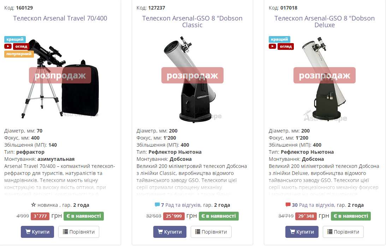Open Arsenal-GSO 8 Dobson Deluxe title link
Image resolution: width=386 pixels, height=246 pixels.
tap(325, 22)
